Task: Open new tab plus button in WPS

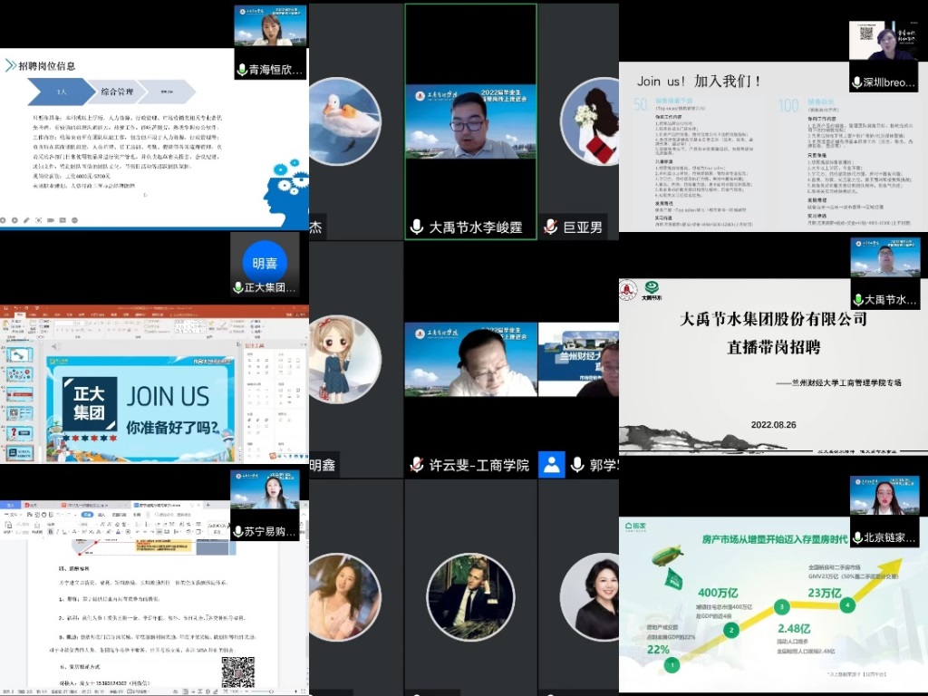Action: [208, 505]
